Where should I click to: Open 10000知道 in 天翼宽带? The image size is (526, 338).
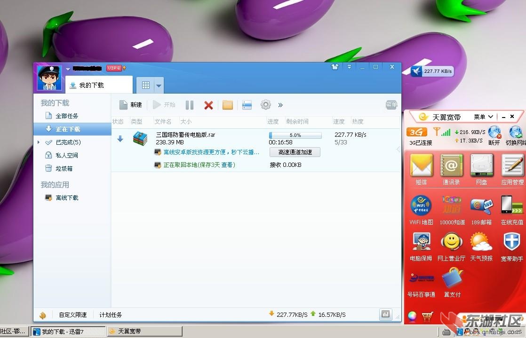452,210
